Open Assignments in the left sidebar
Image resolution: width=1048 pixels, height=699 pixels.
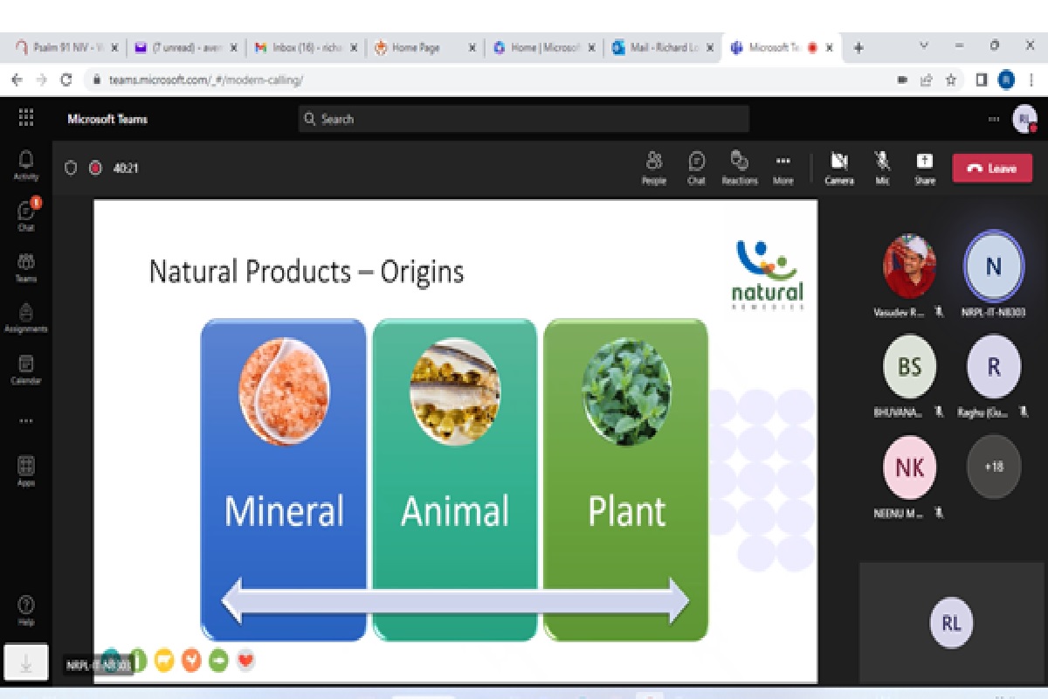(x=26, y=317)
